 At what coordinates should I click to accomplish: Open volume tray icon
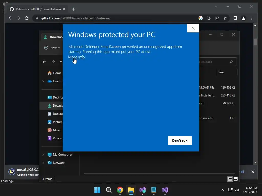(237, 190)
